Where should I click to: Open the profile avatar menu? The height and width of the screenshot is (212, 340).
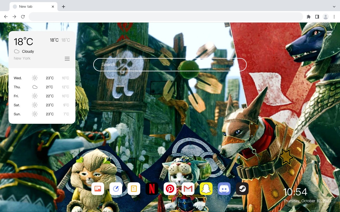pyautogui.click(x=326, y=17)
